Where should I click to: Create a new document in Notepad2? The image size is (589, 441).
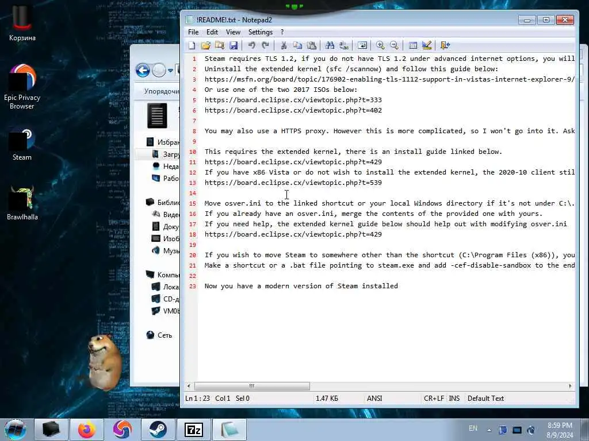coord(192,45)
